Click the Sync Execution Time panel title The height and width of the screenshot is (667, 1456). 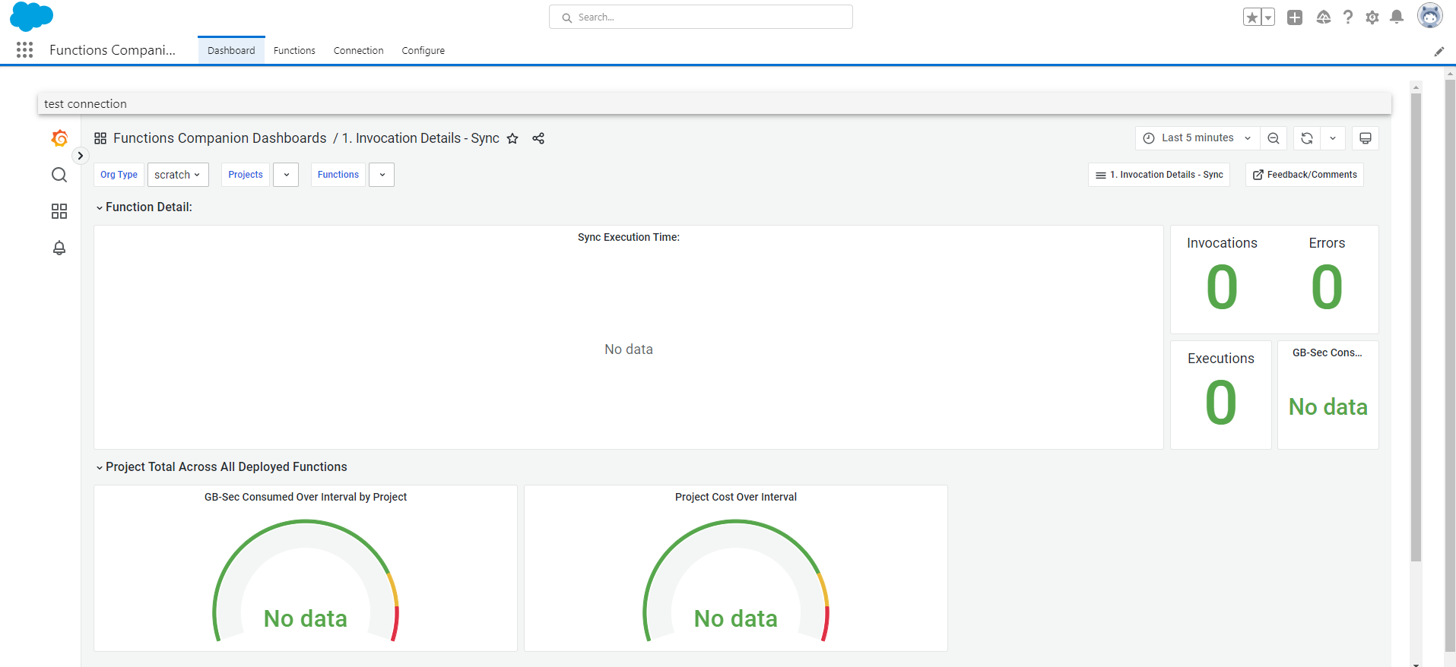629,237
